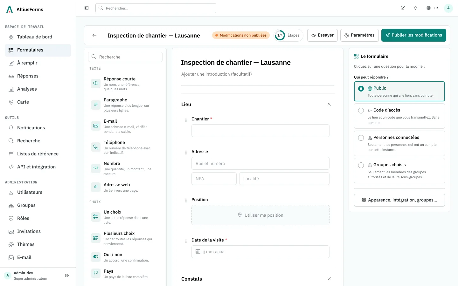Go to Analyses in sidebar

38,89
